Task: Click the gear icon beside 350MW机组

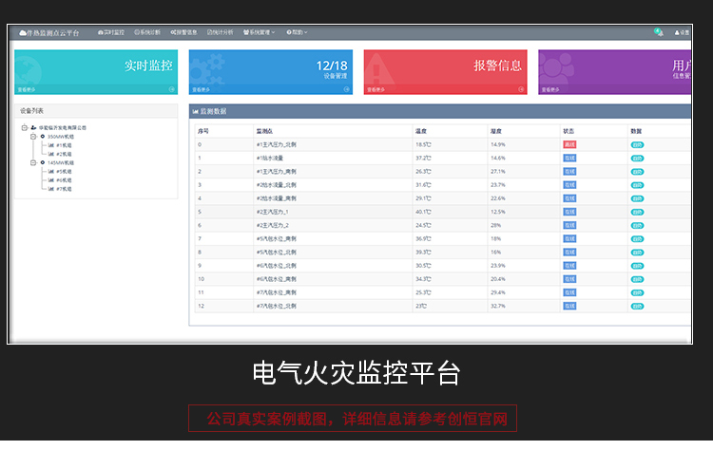Action: (x=42, y=136)
